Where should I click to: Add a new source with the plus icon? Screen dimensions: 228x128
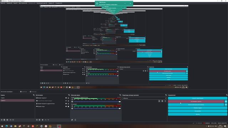[37, 120]
